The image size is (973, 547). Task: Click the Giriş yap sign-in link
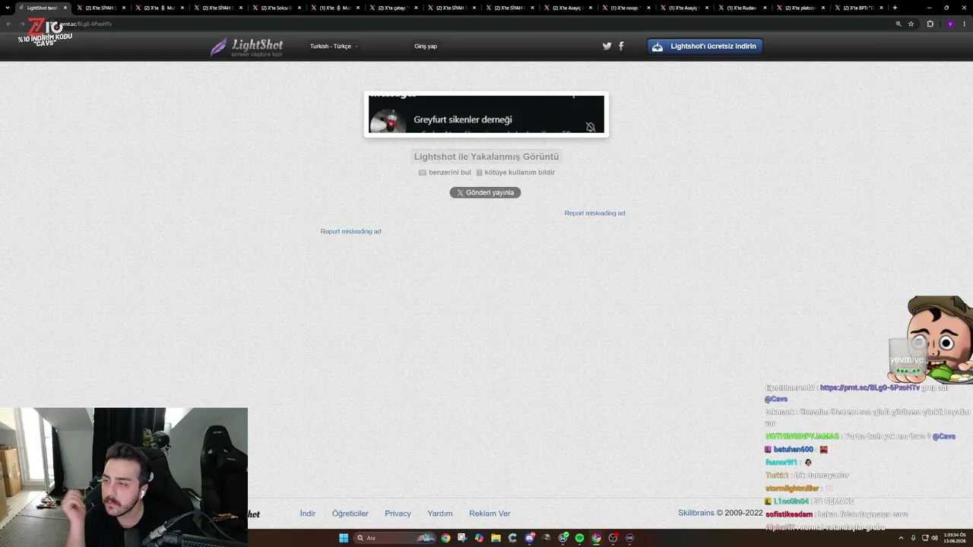[426, 46]
